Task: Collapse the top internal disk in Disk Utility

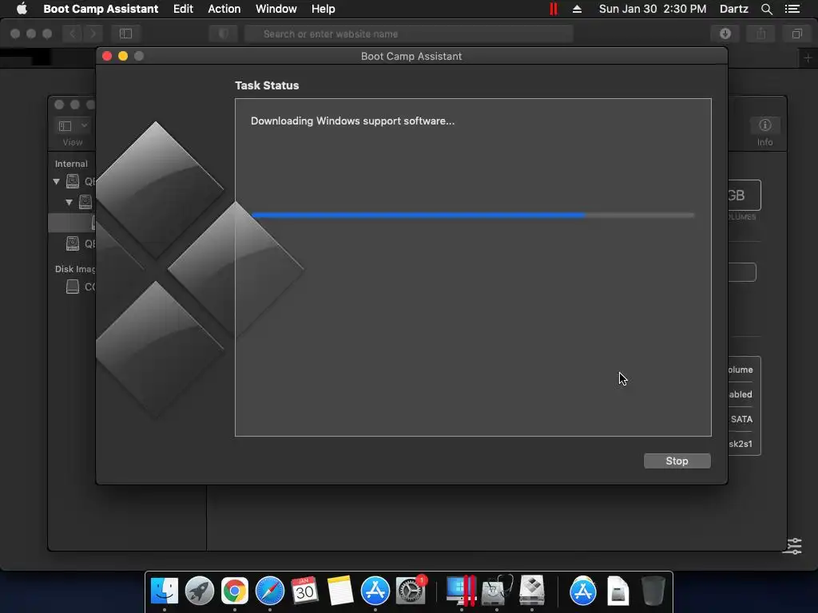Action: click(x=57, y=181)
